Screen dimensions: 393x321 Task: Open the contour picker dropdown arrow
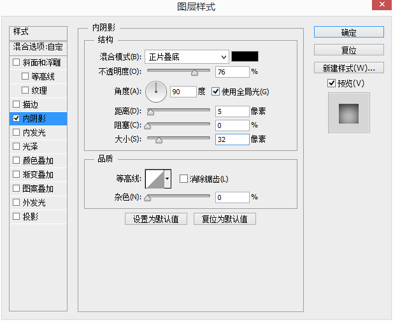[x=168, y=179]
